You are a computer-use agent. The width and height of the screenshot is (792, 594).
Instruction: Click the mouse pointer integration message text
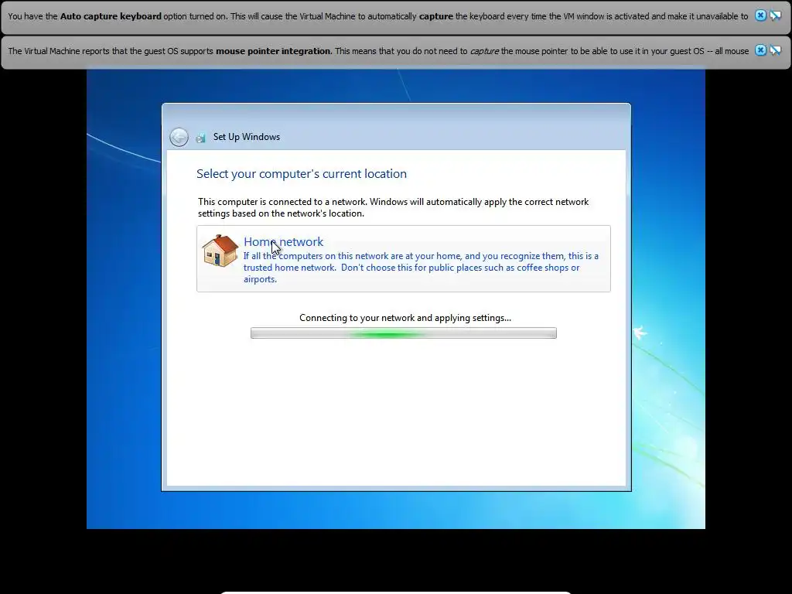tap(378, 51)
